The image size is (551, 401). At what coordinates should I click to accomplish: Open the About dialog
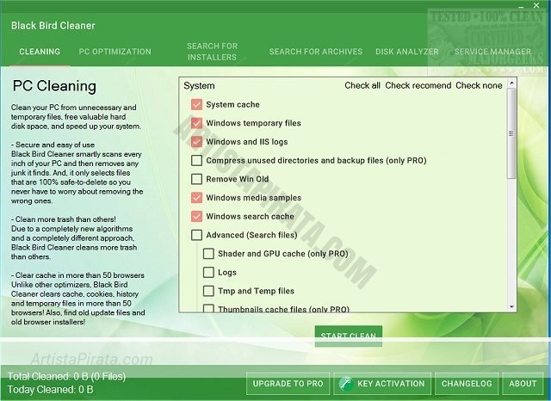click(x=523, y=384)
